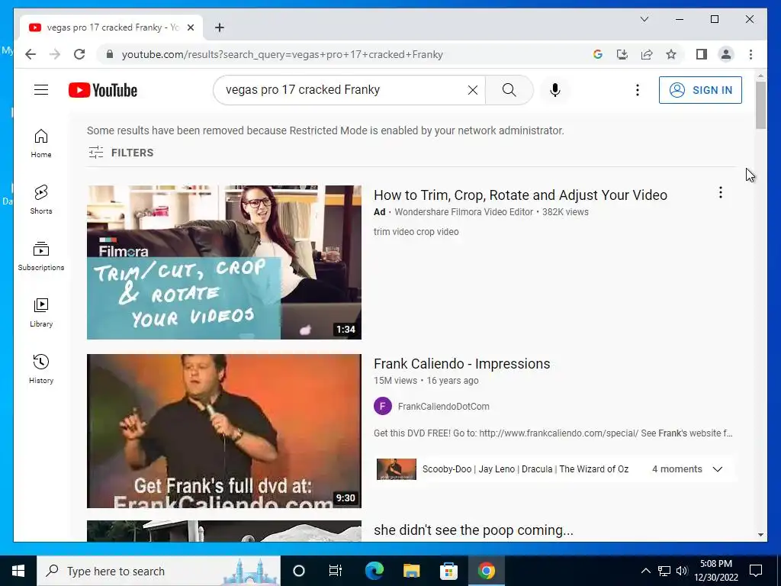Open 'she didn't see the poop coming...' video
This screenshot has width=781, height=586.
click(473, 530)
